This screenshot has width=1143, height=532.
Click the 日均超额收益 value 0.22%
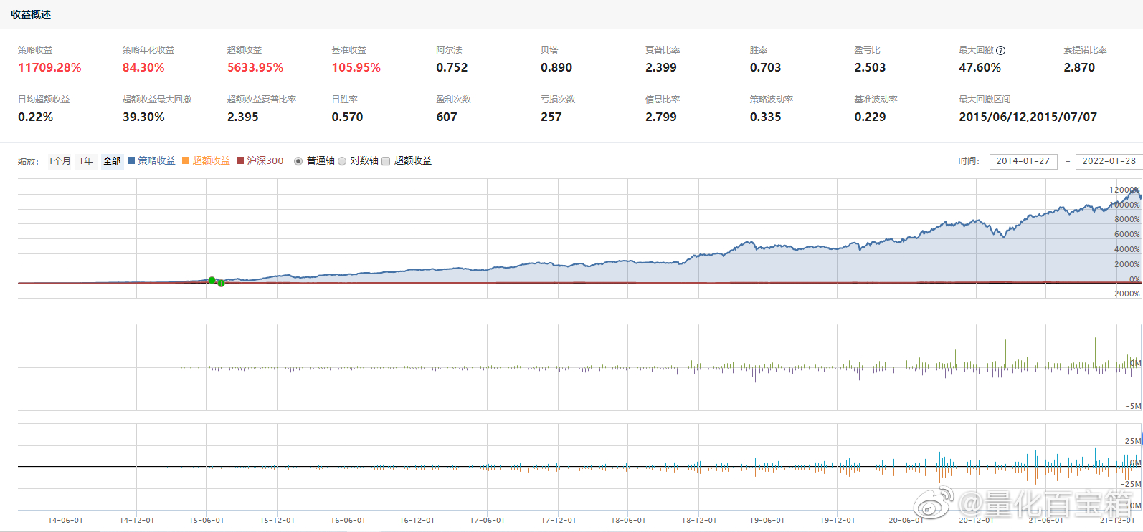pos(36,117)
